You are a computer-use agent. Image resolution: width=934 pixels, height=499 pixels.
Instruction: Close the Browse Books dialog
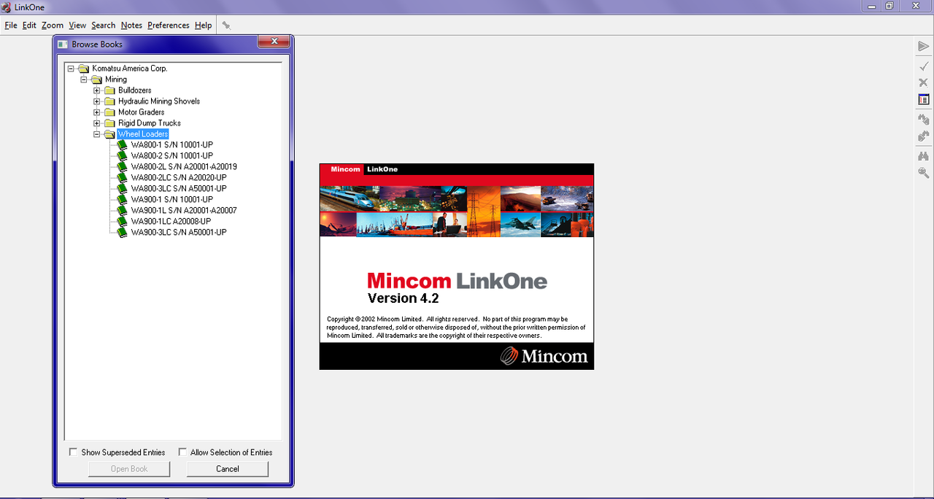pos(274,42)
